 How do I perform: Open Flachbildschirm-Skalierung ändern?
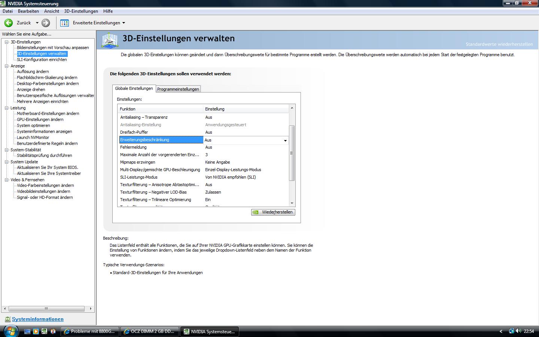47,78
